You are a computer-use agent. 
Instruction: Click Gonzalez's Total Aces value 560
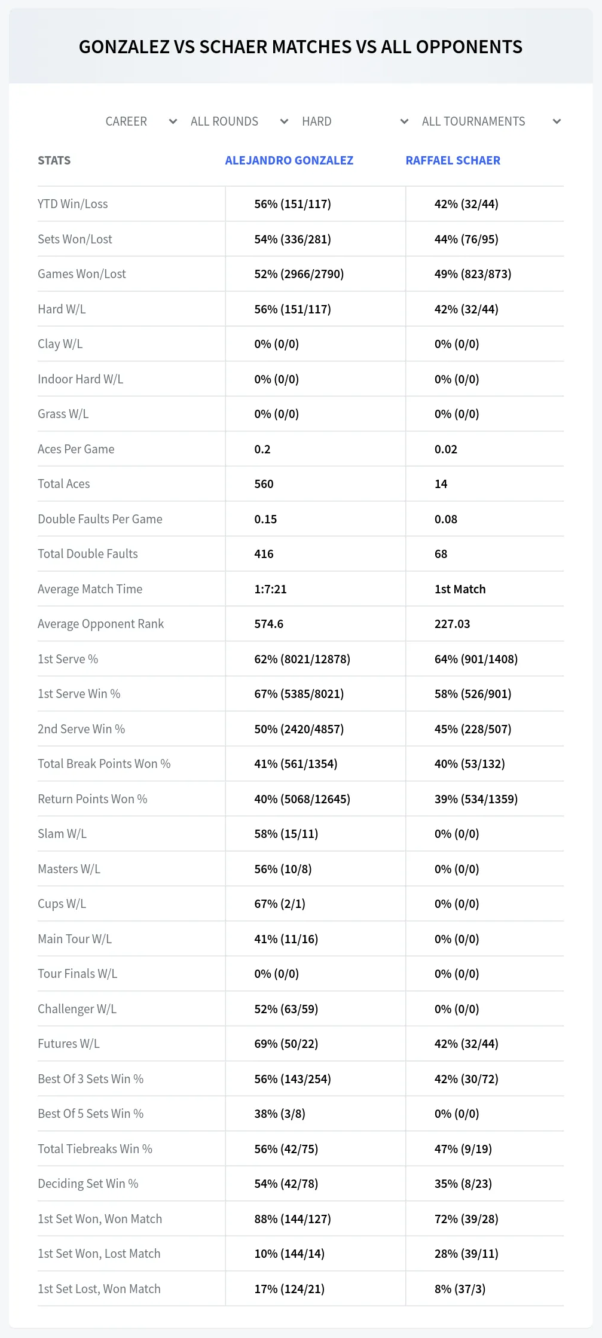click(264, 484)
